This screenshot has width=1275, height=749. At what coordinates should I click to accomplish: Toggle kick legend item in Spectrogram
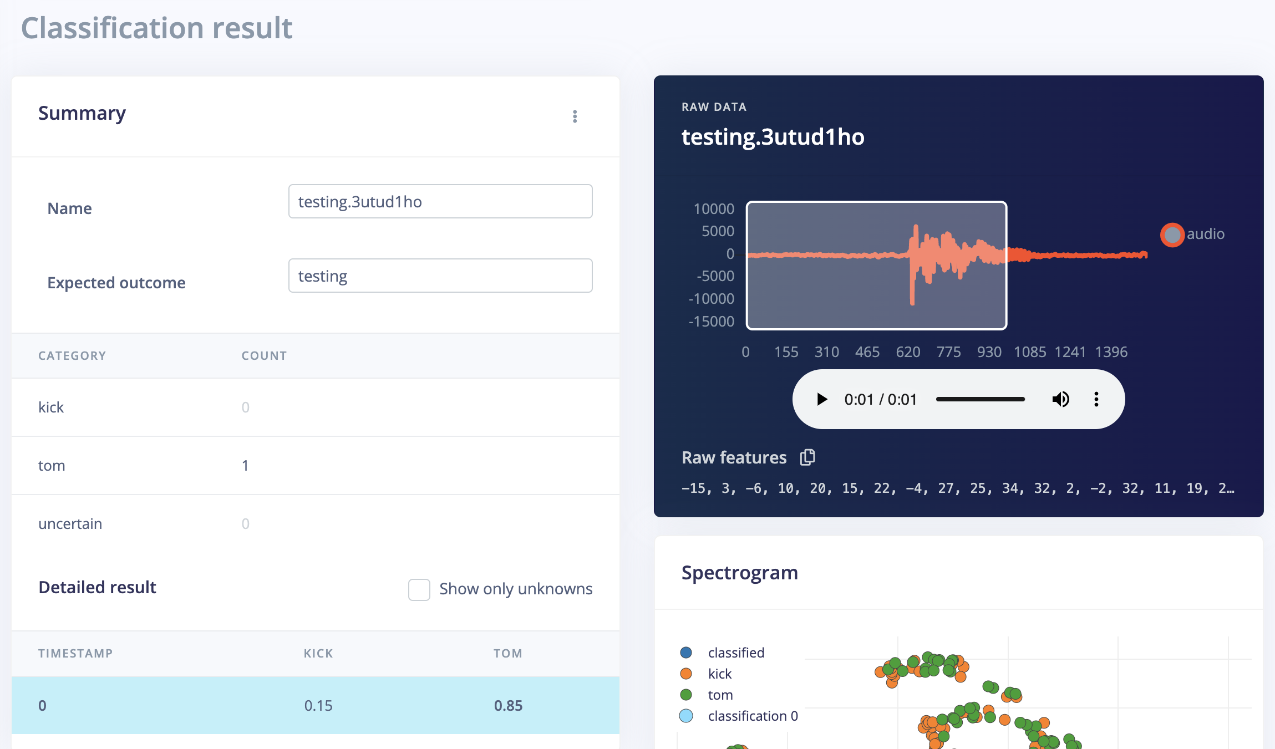point(719,674)
